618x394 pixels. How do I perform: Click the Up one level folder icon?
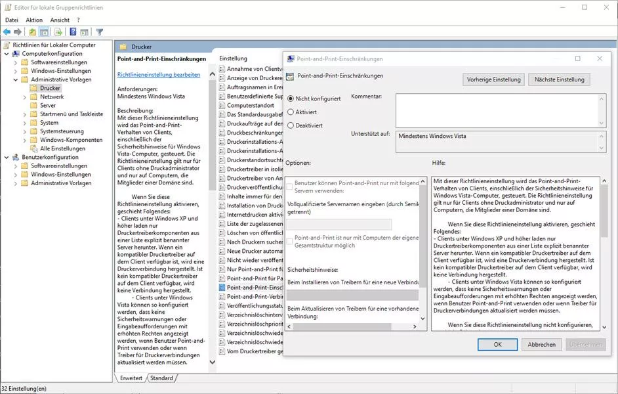coord(32,32)
